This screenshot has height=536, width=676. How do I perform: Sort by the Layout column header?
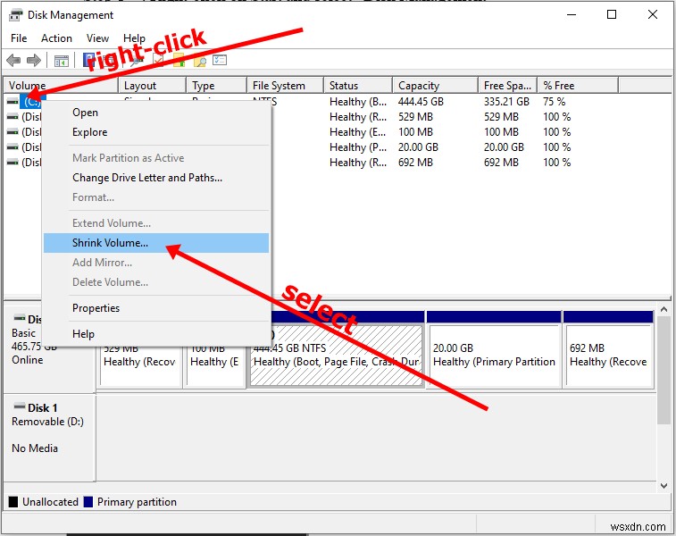point(152,86)
